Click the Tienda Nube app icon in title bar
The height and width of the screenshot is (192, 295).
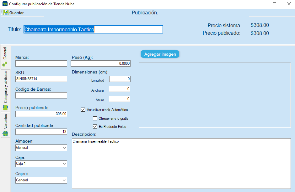click(x=5, y=4)
